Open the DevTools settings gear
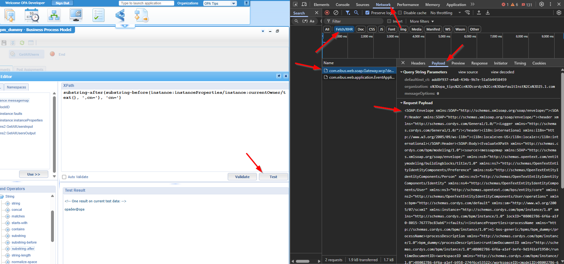This screenshot has height=264, width=564. pos(542,4)
